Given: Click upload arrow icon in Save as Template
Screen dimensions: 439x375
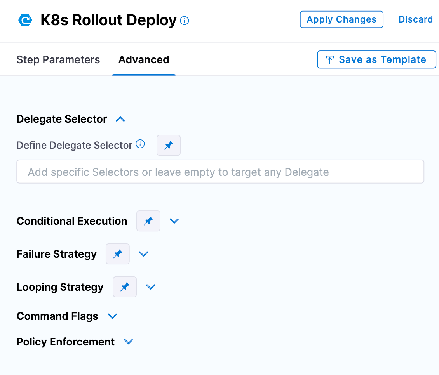Looking at the screenshot, I should click(x=330, y=60).
